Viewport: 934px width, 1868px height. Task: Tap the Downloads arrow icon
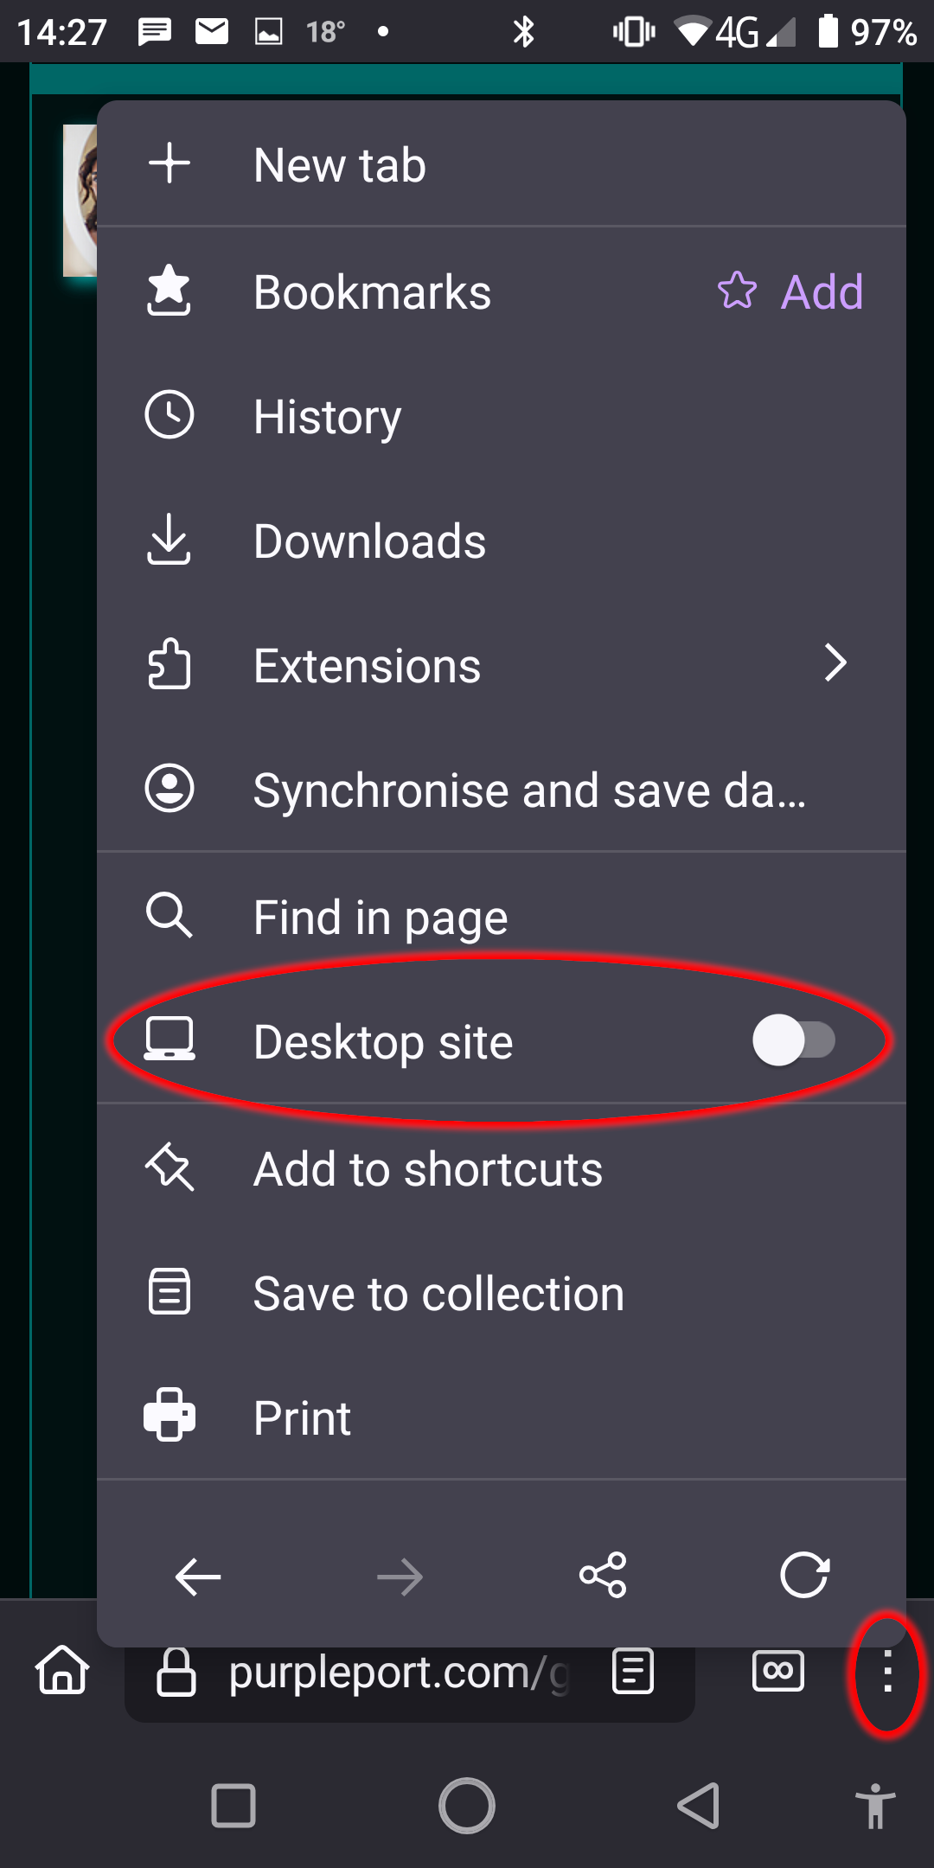[x=169, y=540]
